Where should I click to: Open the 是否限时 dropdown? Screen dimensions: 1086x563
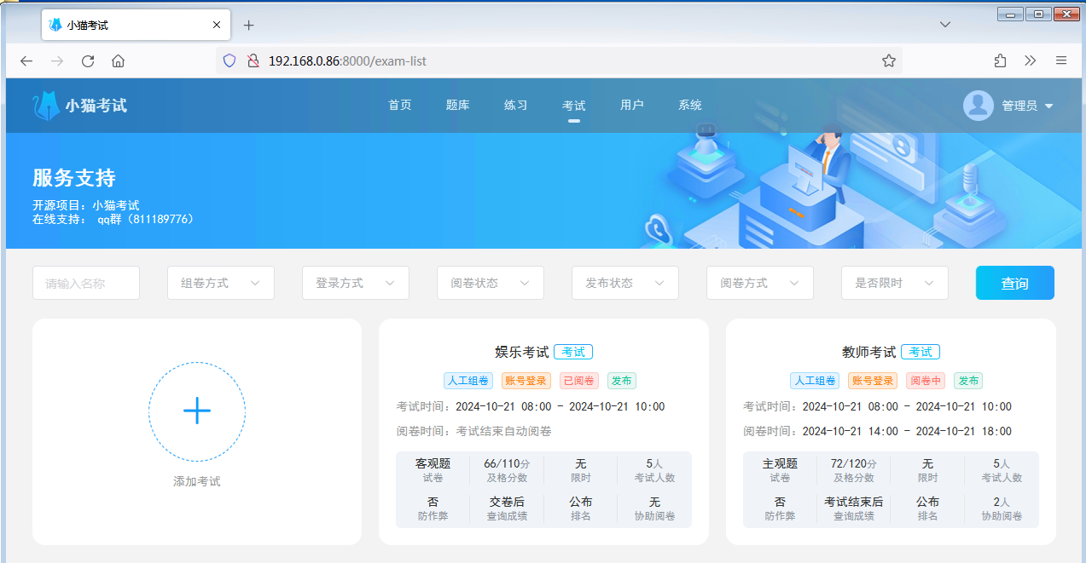coord(894,283)
